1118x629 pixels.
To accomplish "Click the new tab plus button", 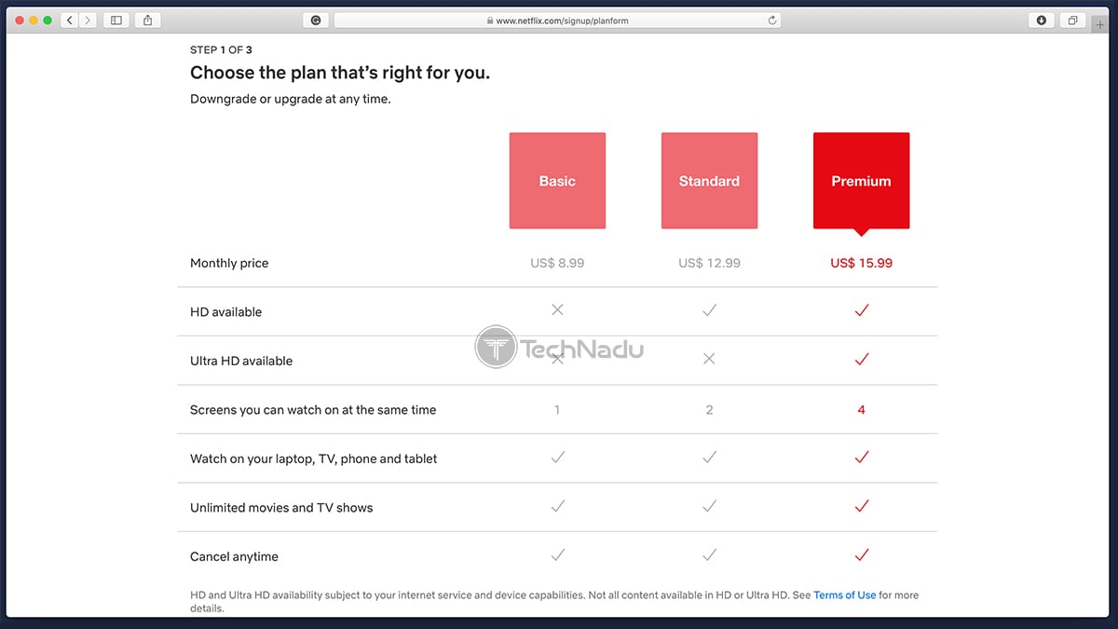I will 1101,24.
